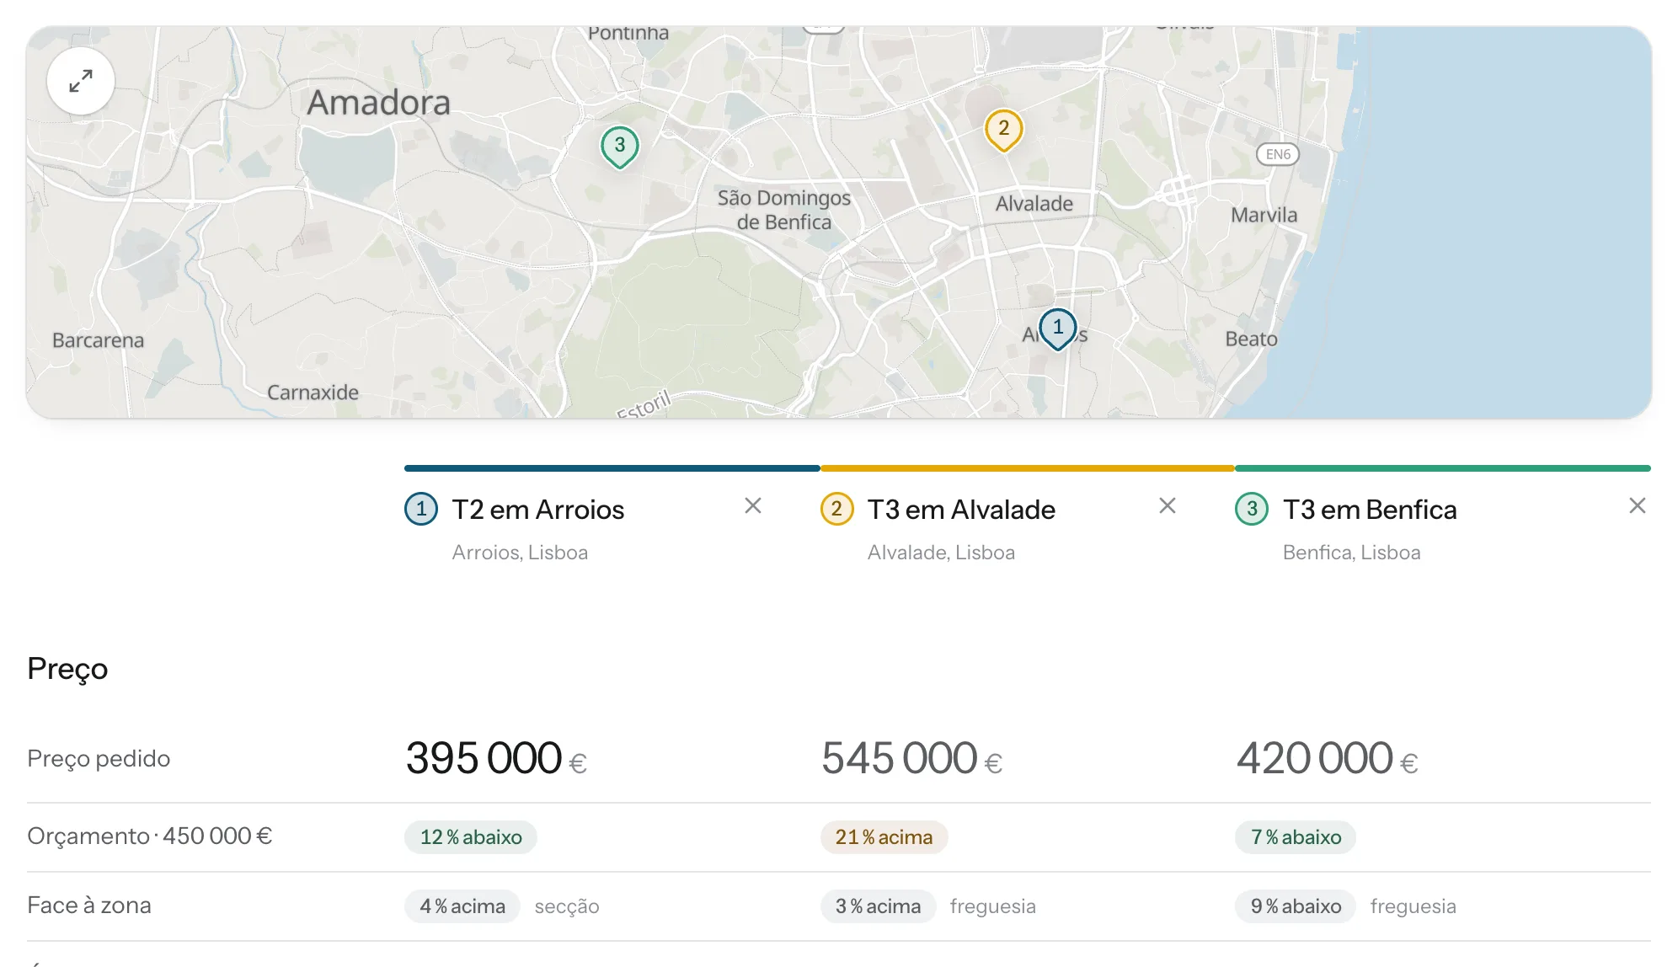This screenshot has height=967, width=1678.
Task: Click the 3 % acima zone badge
Action: click(878, 906)
